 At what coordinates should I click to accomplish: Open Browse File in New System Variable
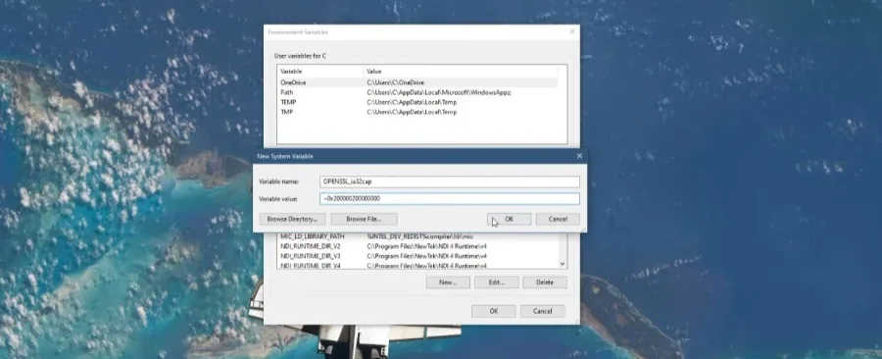click(x=364, y=219)
